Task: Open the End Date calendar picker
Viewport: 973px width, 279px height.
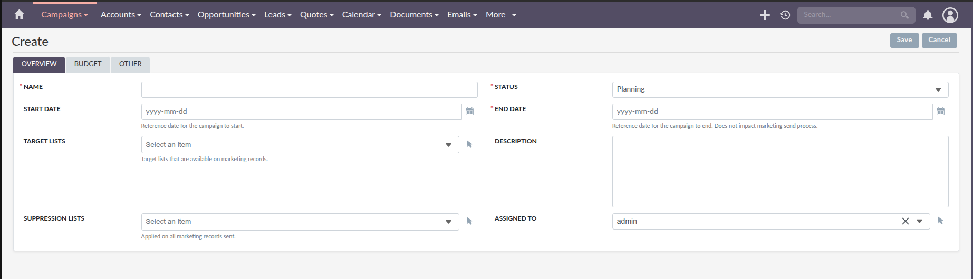Action: (940, 112)
